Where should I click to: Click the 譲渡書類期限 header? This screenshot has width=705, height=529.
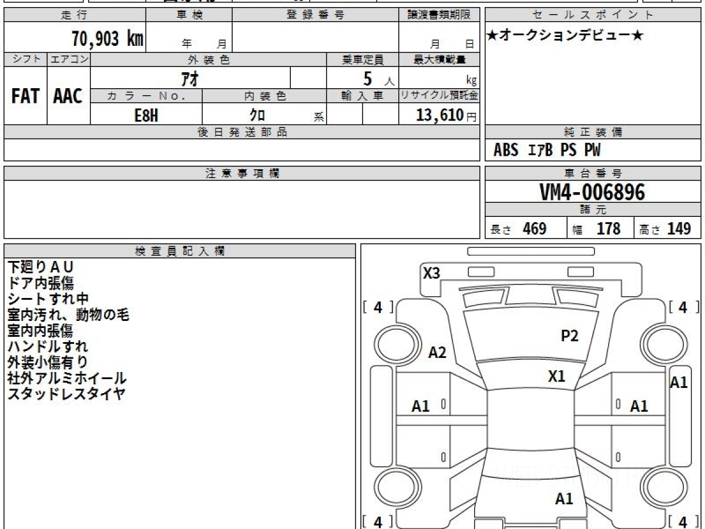(x=439, y=15)
